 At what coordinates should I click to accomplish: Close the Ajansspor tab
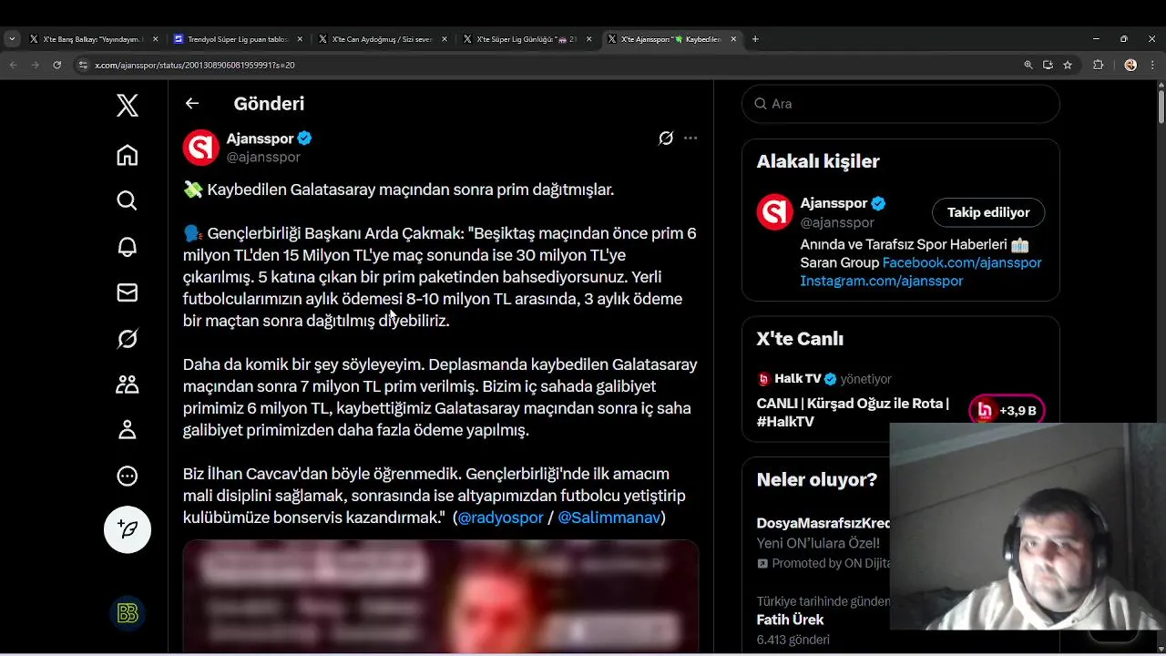(x=733, y=39)
